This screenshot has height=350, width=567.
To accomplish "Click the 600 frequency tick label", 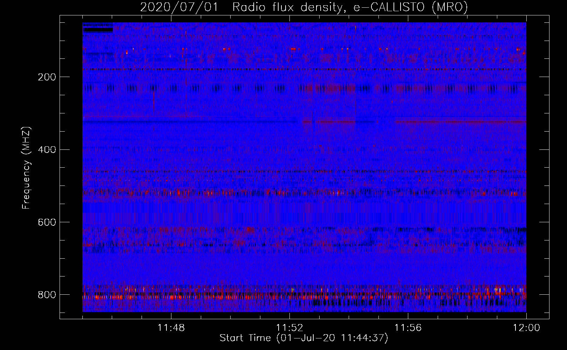I will coord(47,223).
